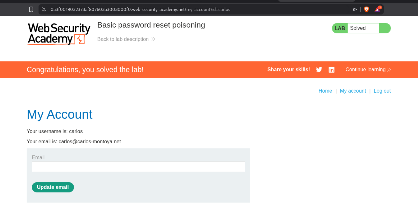The height and width of the screenshot is (214, 418).
Task: Open site settings icon beside URL
Action: click(44, 9)
